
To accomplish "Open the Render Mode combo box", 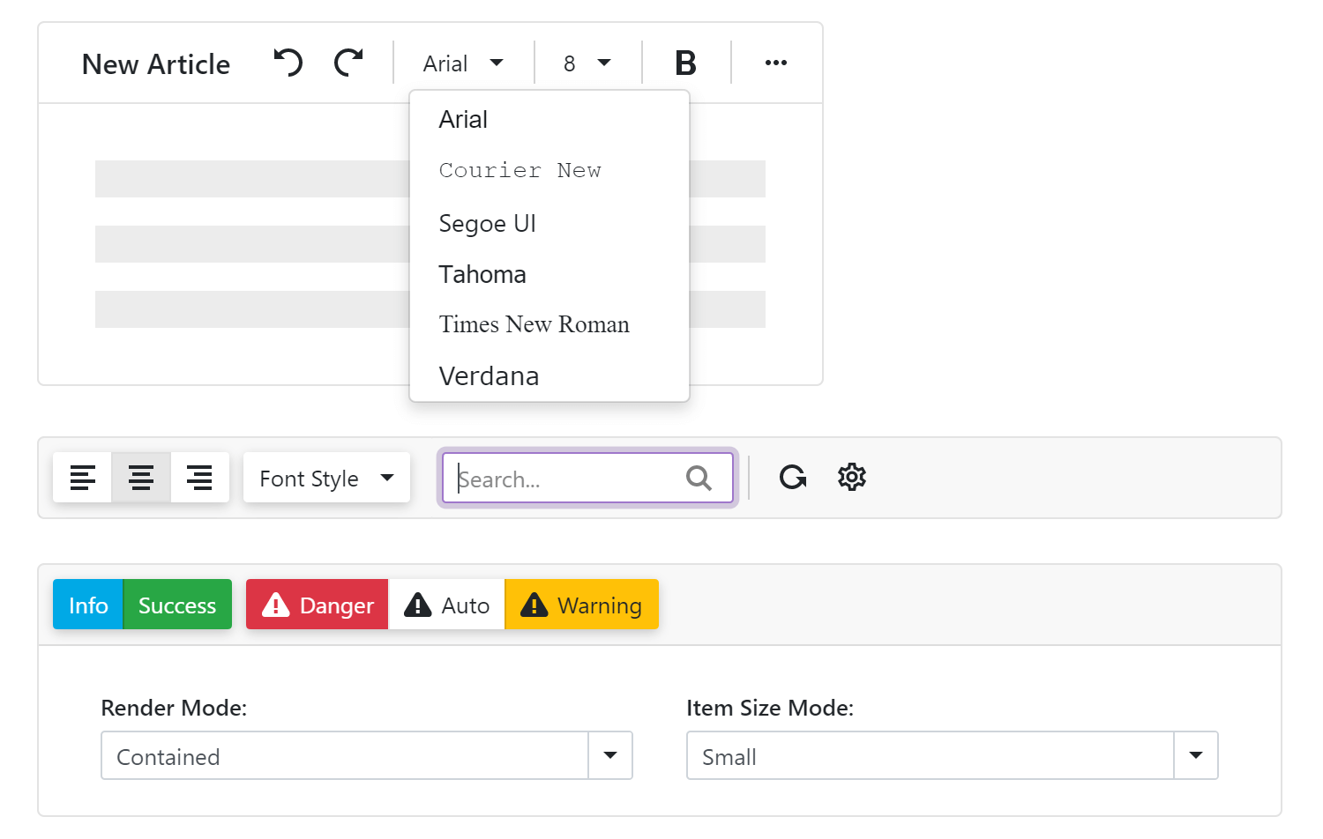I will coord(610,755).
